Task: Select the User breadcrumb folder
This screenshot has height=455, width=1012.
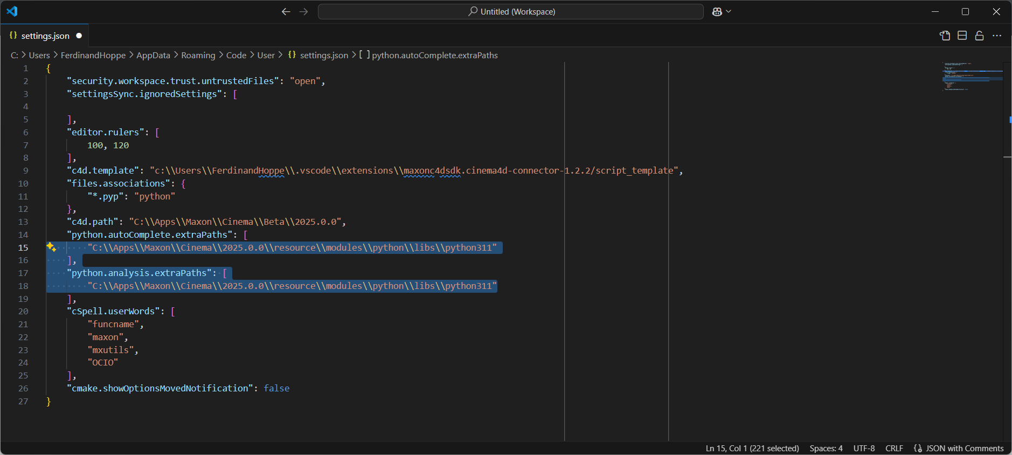Action: [266, 55]
